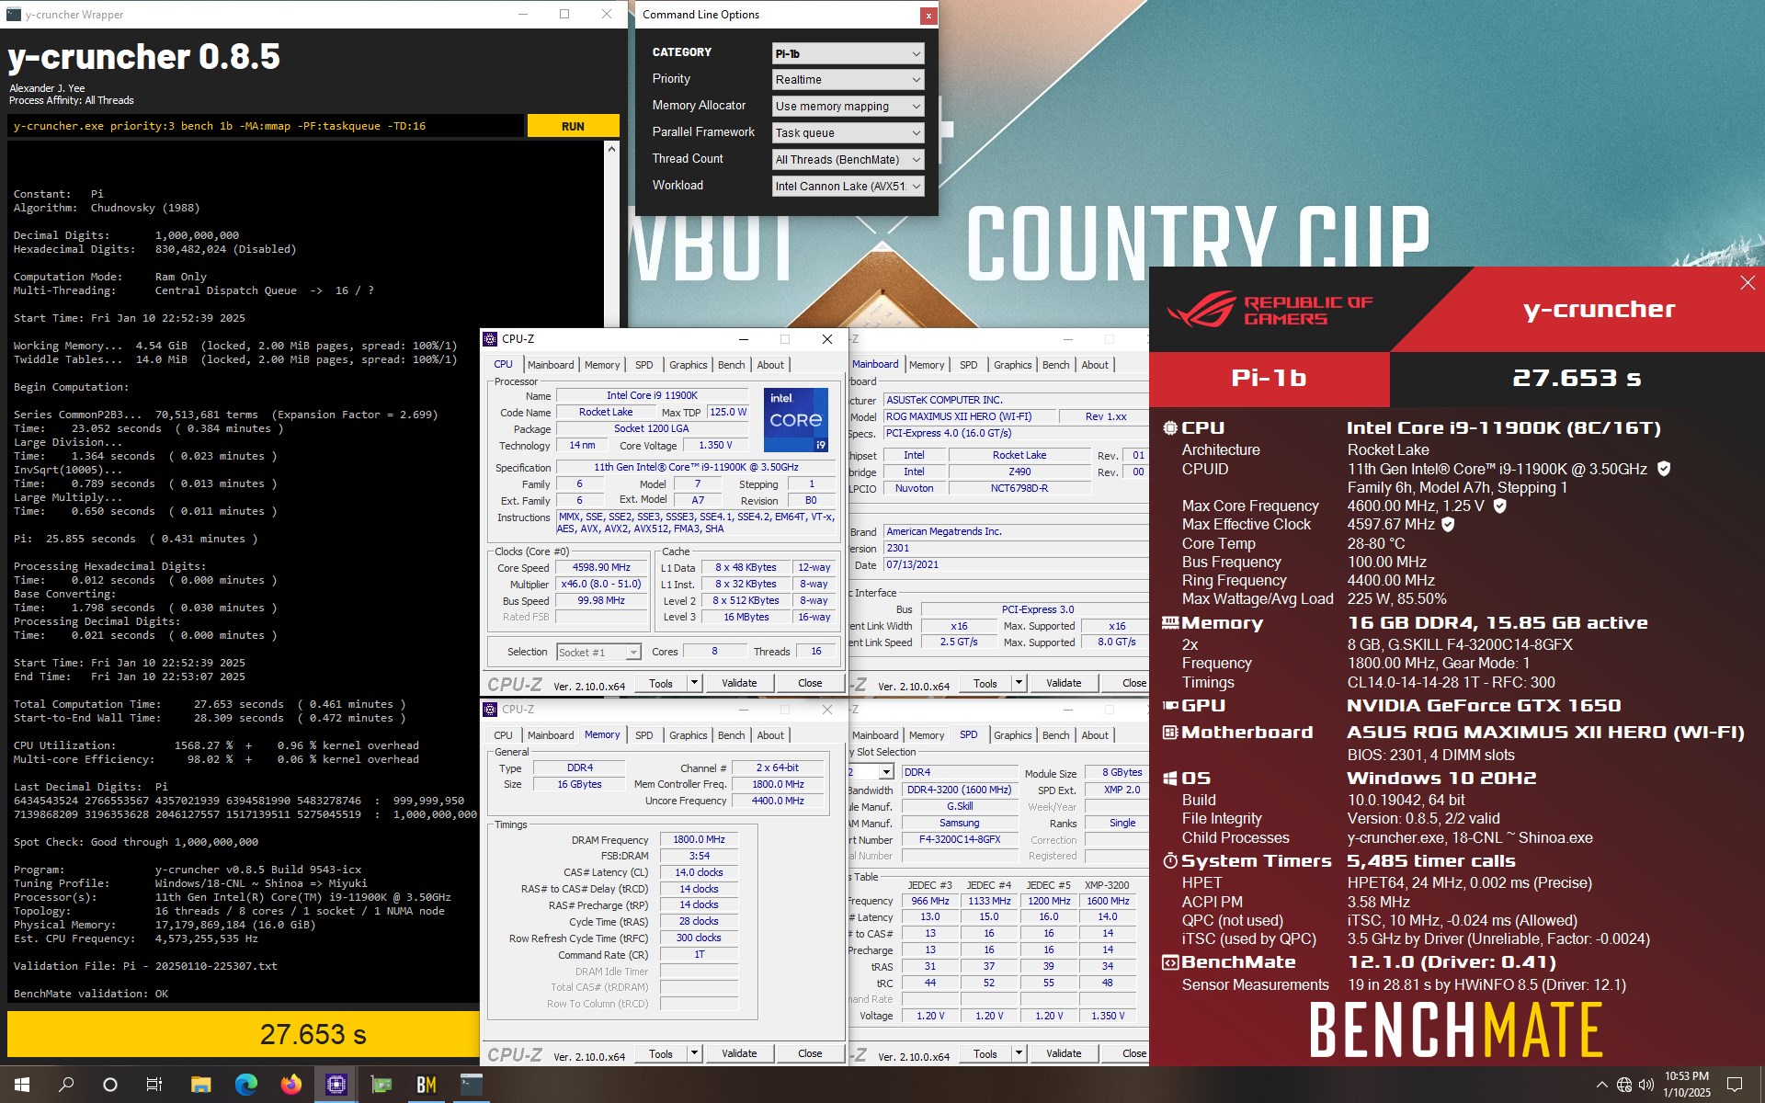Click the System Timers clock icon

point(1170,860)
